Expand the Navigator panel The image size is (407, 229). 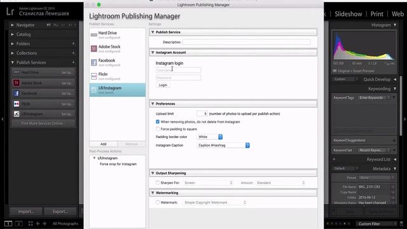[x=12, y=25]
